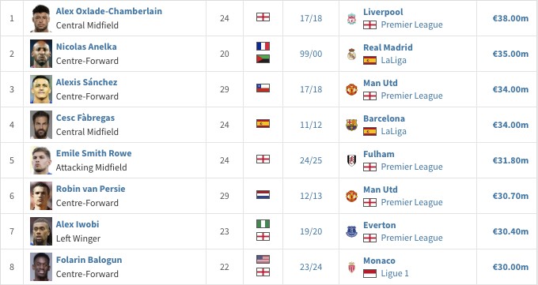Viewport: 538px width, 285px height.
Task: Click Man Utd crest in Sánchez row
Action: 351,90
